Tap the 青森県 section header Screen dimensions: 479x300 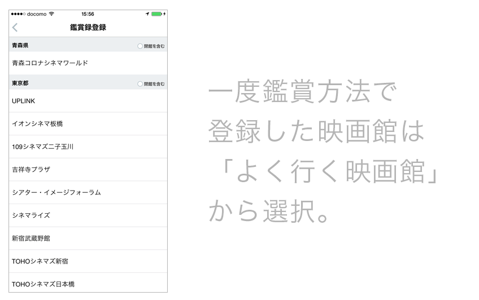pos(20,45)
